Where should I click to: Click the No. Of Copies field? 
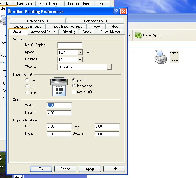tap(70, 45)
